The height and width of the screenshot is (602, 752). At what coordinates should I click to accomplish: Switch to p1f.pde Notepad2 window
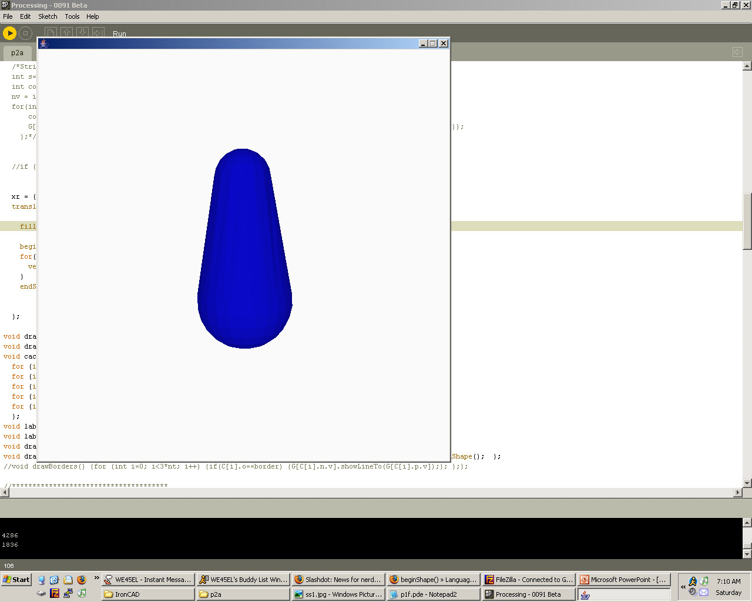click(x=434, y=594)
